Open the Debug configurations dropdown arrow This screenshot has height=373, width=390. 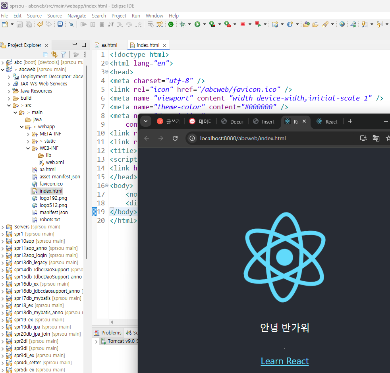(x=189, y=24)
